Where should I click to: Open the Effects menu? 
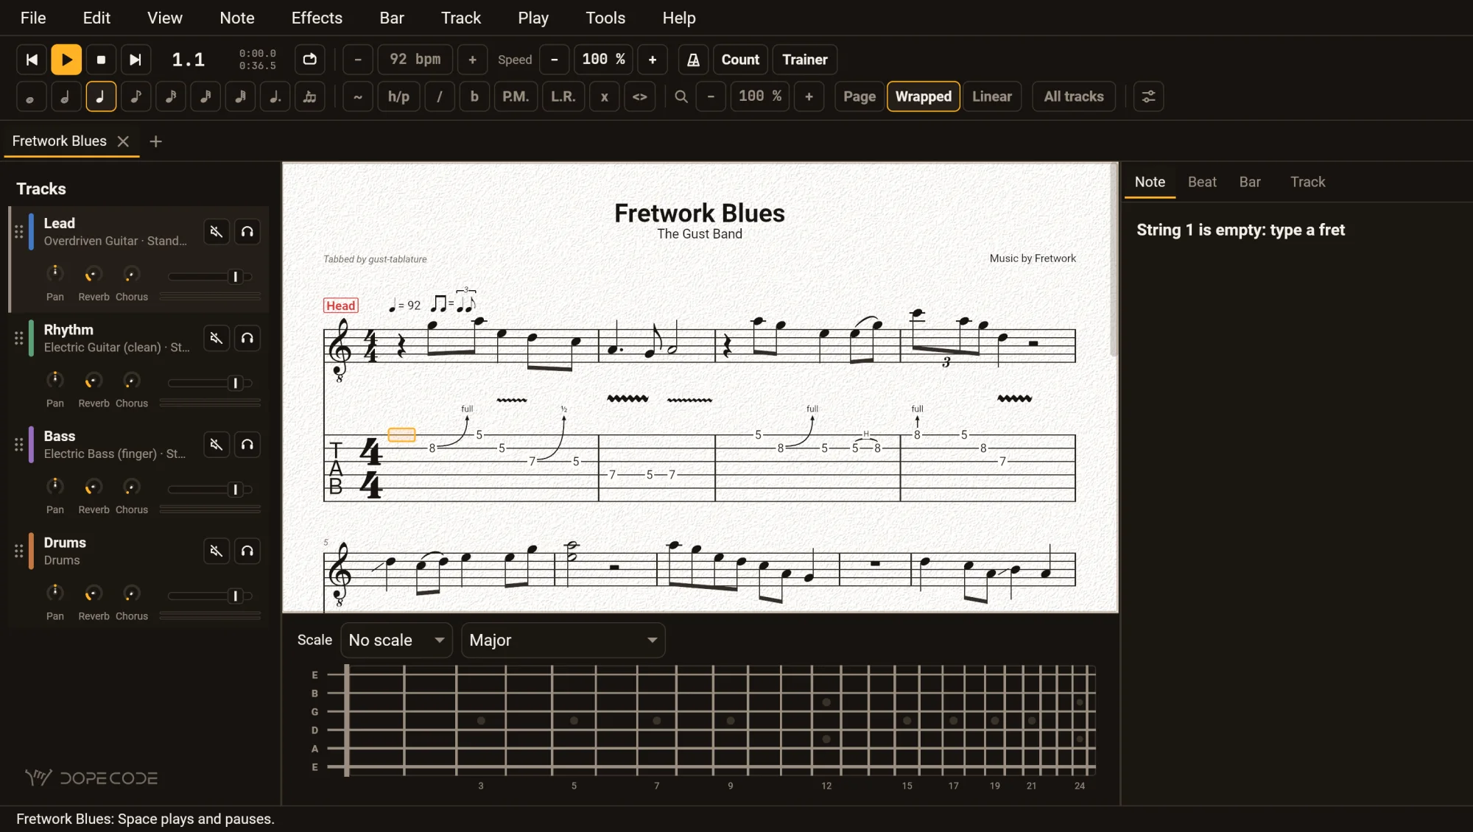(317, 18)
